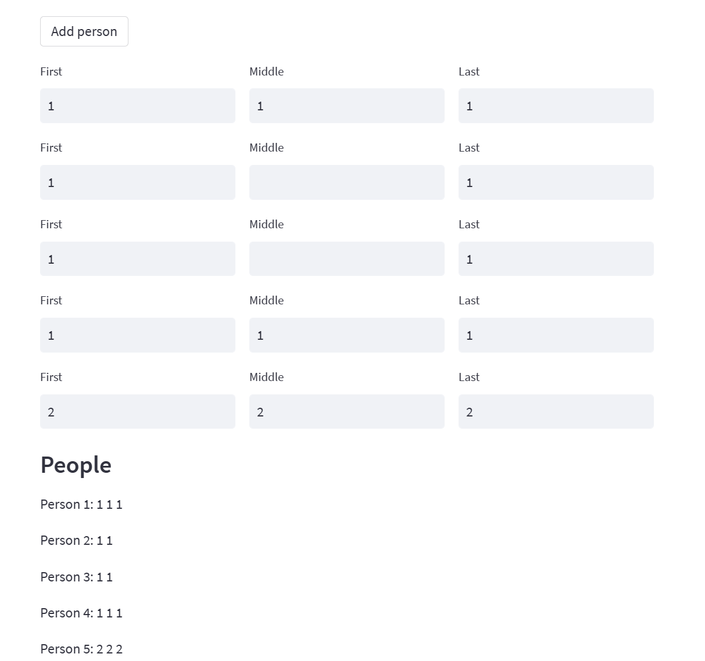The height and width of the screenshot is (661, 705).
Task: Select the Last field containing 2
Action: click(x=556, y=412)
